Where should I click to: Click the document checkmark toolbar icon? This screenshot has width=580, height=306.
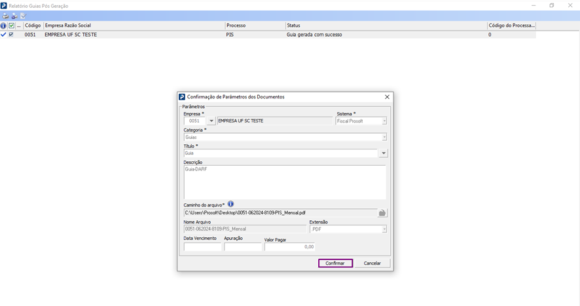[24, 16]
